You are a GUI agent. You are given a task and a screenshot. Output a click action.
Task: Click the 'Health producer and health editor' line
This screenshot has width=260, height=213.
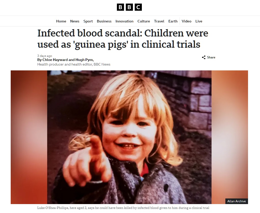tap(74, 64)
